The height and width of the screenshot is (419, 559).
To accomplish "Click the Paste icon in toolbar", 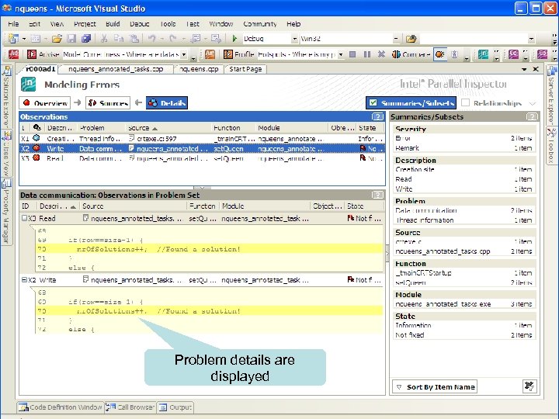I will point(134,39).
